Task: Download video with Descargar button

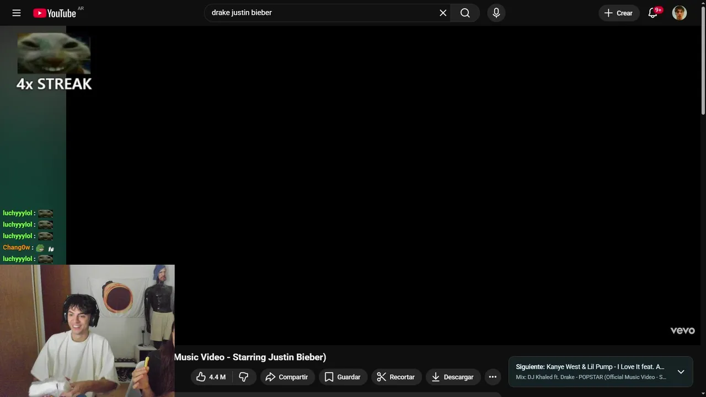Action: tap(453, 377)
